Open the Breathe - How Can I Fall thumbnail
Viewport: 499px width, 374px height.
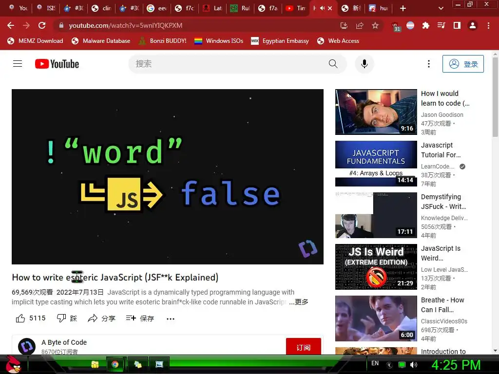376,318
